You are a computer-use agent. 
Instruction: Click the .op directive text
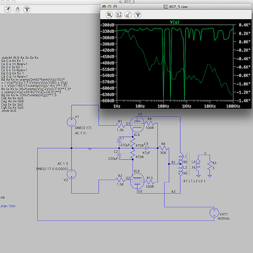pos(3,197)
